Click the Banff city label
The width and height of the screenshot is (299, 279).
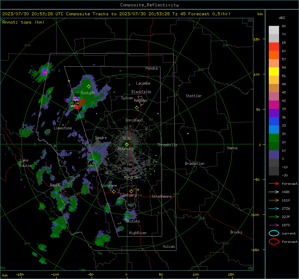tap(55, 185)
